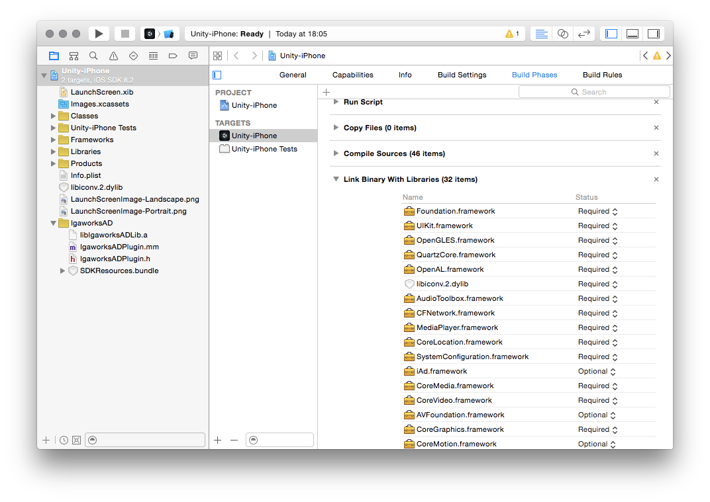Show only source-controlled files icon
Screen dimensions: 710x502
[77, 440]
